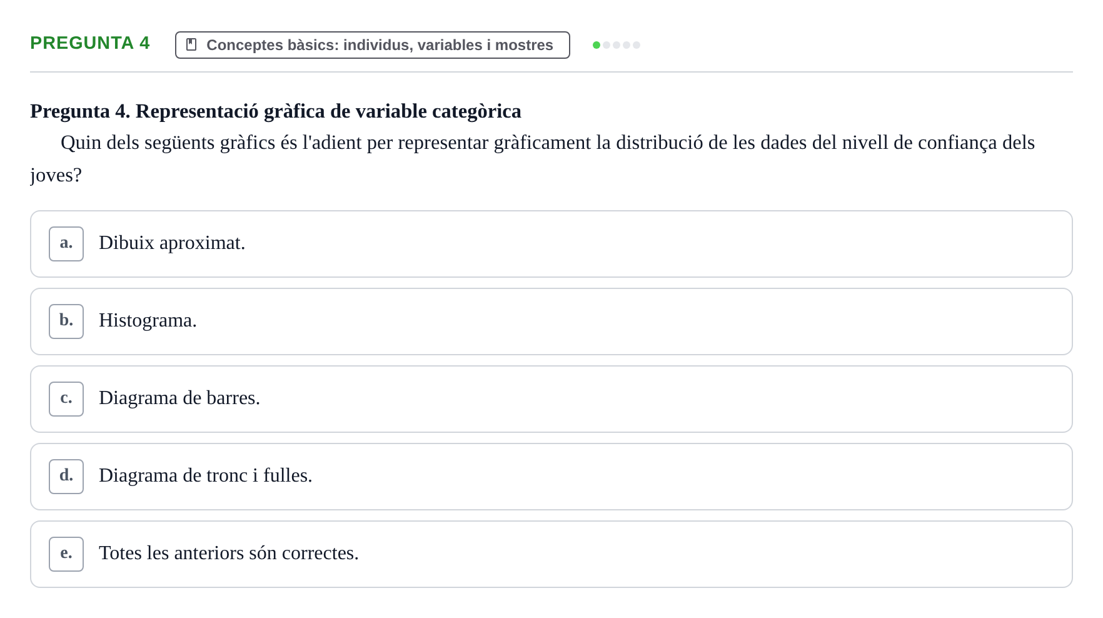Click the PREGUNTA 4 heading
This screenshot has height=618, width=1103.
click(90, 43)
